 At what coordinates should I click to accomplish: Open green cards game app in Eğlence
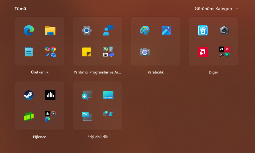click(29, 117)
